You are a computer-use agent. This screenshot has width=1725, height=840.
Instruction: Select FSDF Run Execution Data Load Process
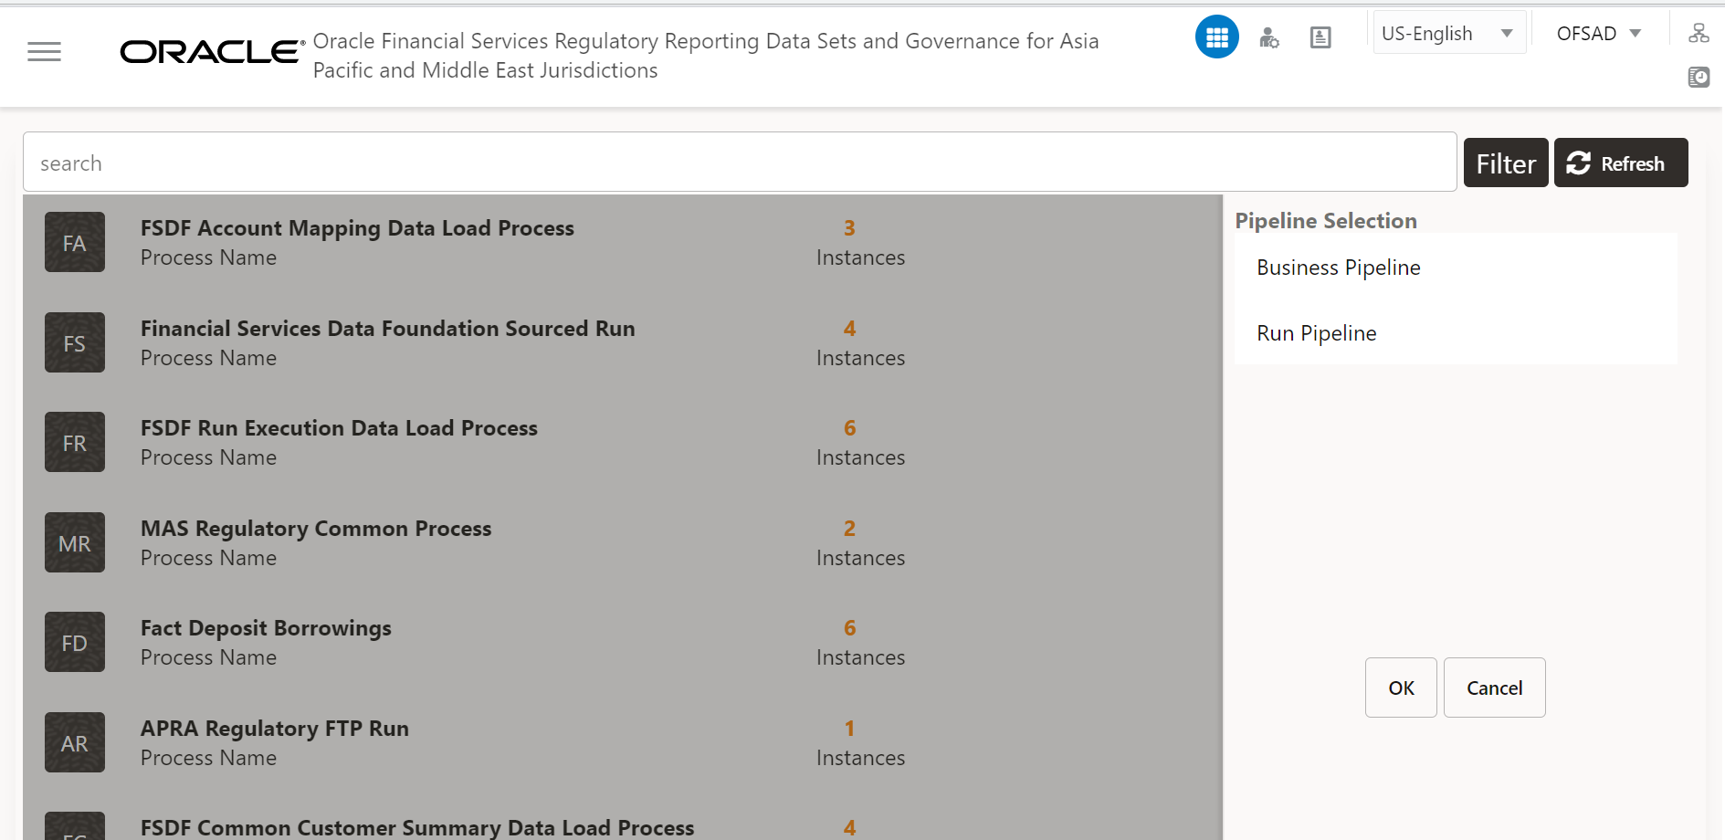(339, 427)
